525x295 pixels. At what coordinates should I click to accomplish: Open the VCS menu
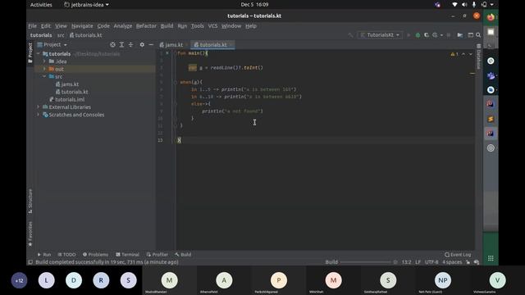(212, 25)
